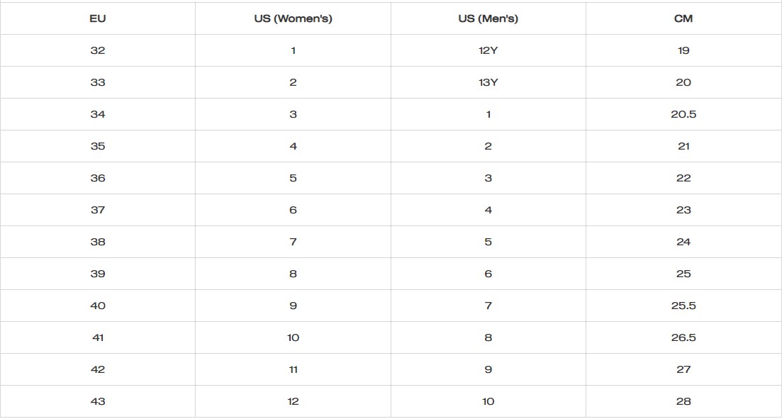Click the 20.5 CM cell
This screenshot has width=782, height=419.
coord(683,114)
